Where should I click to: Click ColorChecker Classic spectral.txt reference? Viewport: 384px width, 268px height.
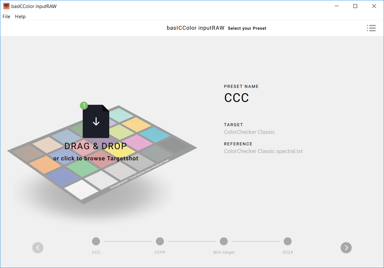[263, 151]
